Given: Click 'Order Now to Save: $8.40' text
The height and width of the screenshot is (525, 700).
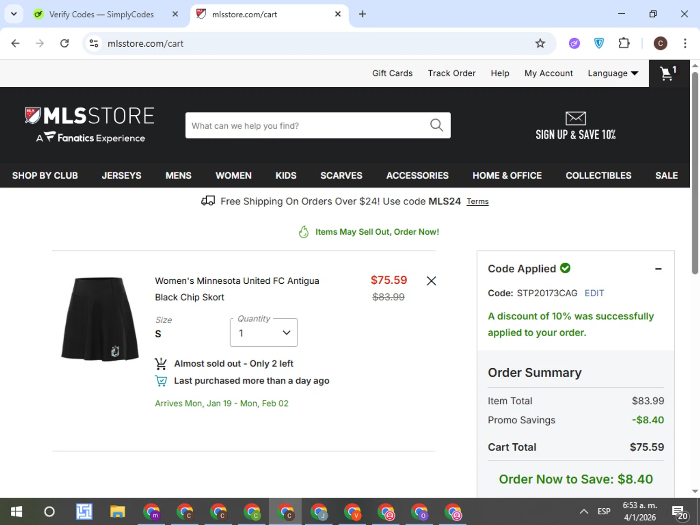Looking at the screenshot, I should [x=575, y=479].
